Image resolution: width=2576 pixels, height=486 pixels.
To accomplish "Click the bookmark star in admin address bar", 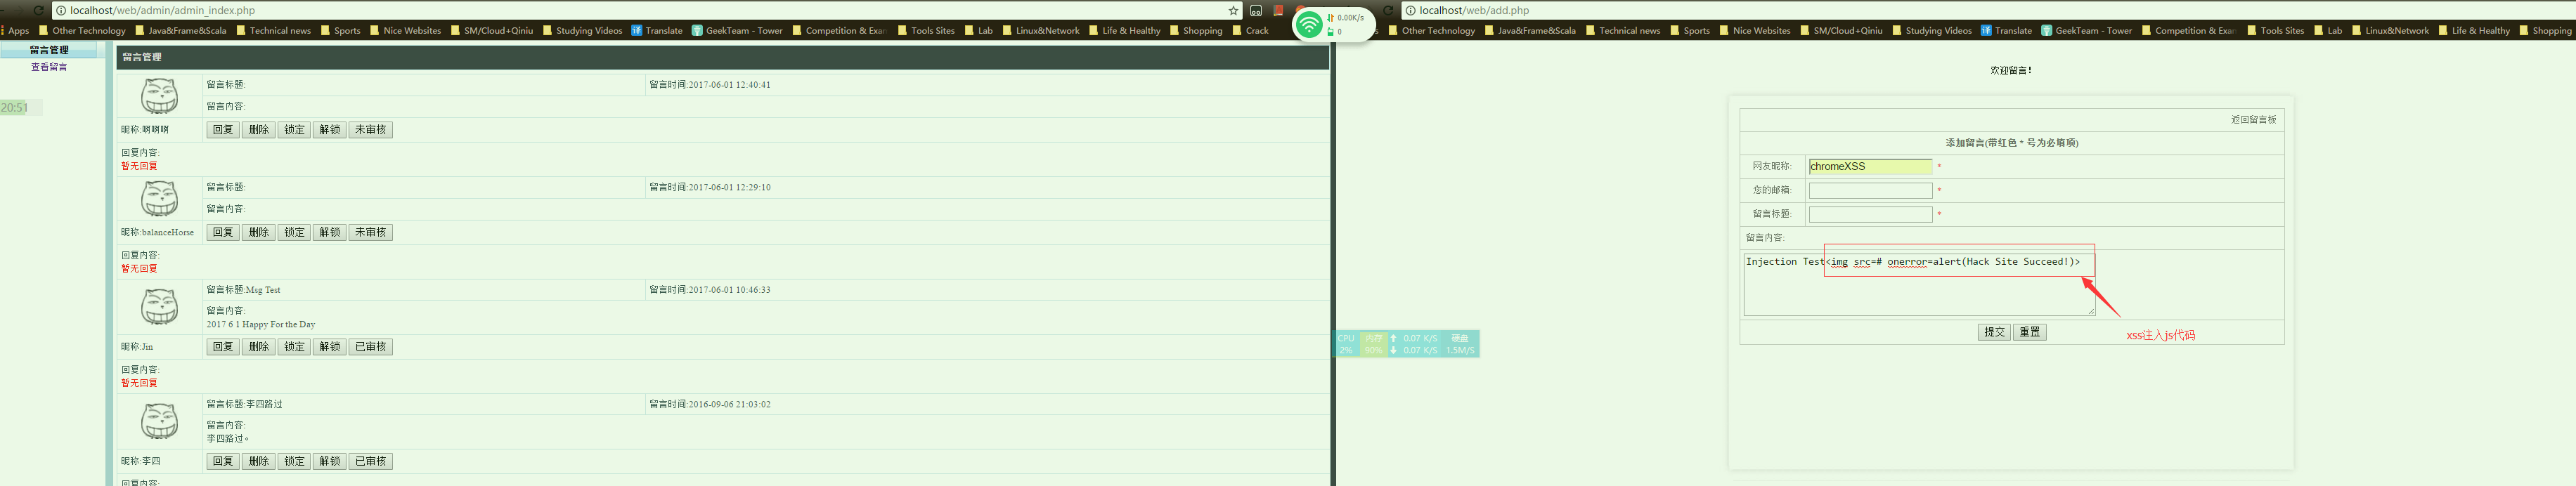I will click(1233, 11).
